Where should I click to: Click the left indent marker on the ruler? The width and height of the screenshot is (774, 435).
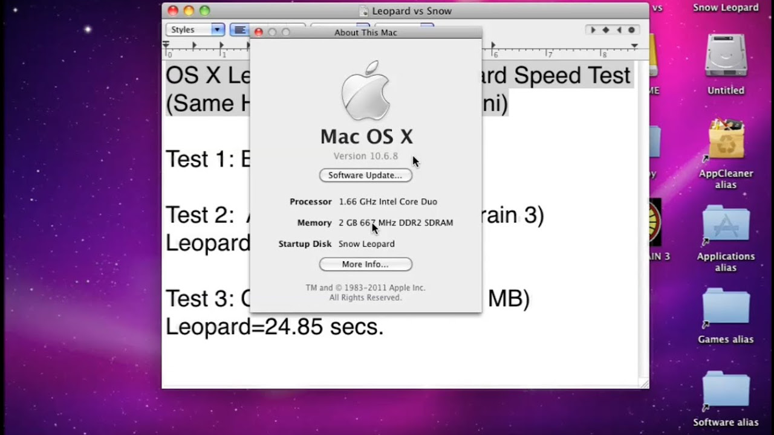coord(166,44)
